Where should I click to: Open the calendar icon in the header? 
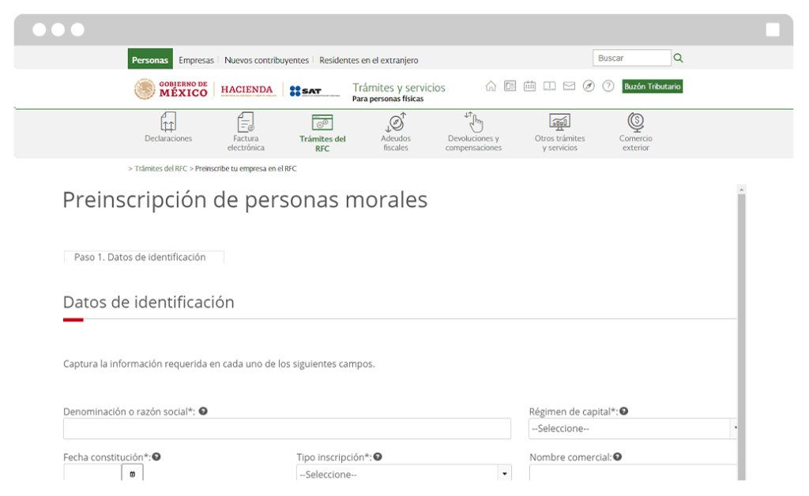pos(529,85)
